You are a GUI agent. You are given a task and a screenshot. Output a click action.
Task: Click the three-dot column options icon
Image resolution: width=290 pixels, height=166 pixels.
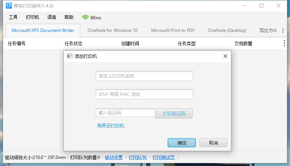coord(284,43)
